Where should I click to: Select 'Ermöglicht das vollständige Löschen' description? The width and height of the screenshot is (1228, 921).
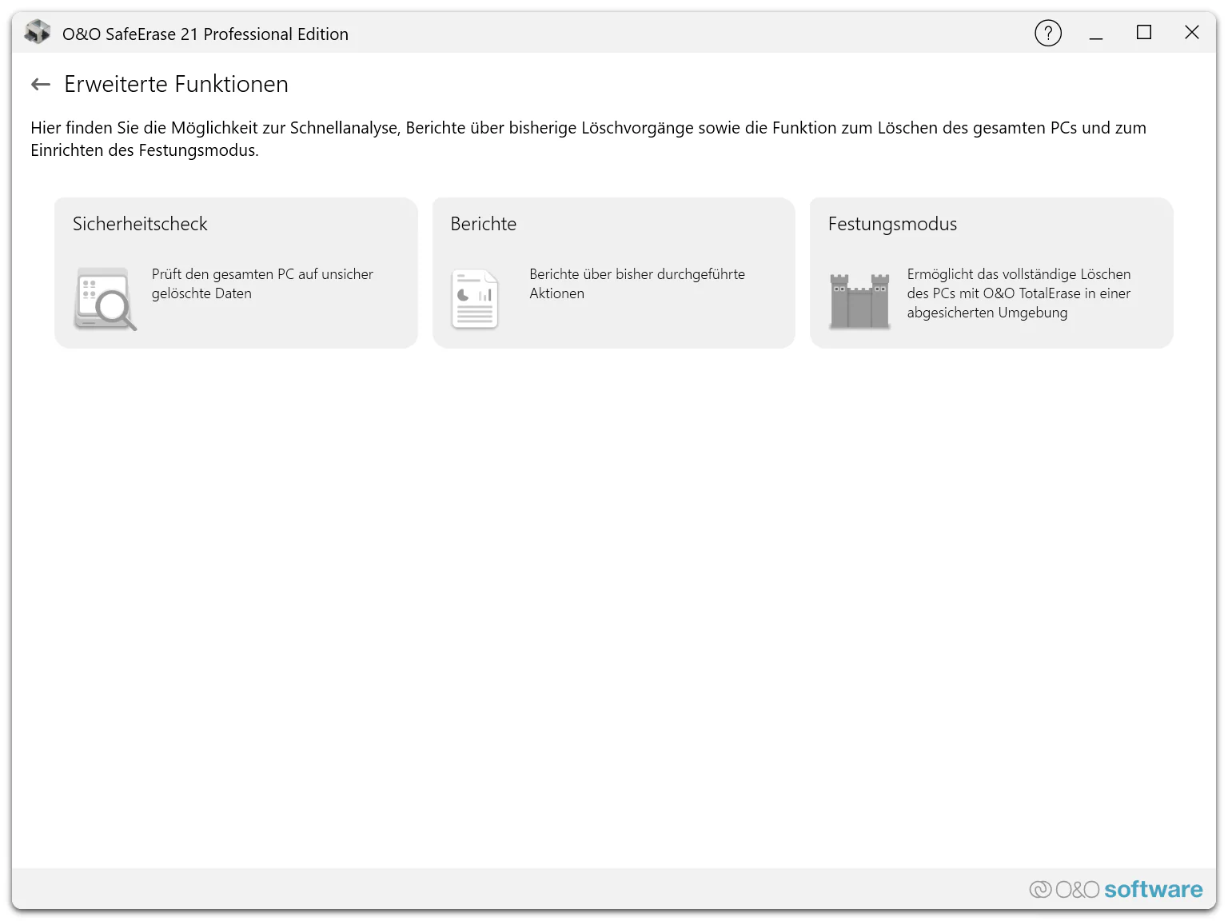click(1019, 293)
